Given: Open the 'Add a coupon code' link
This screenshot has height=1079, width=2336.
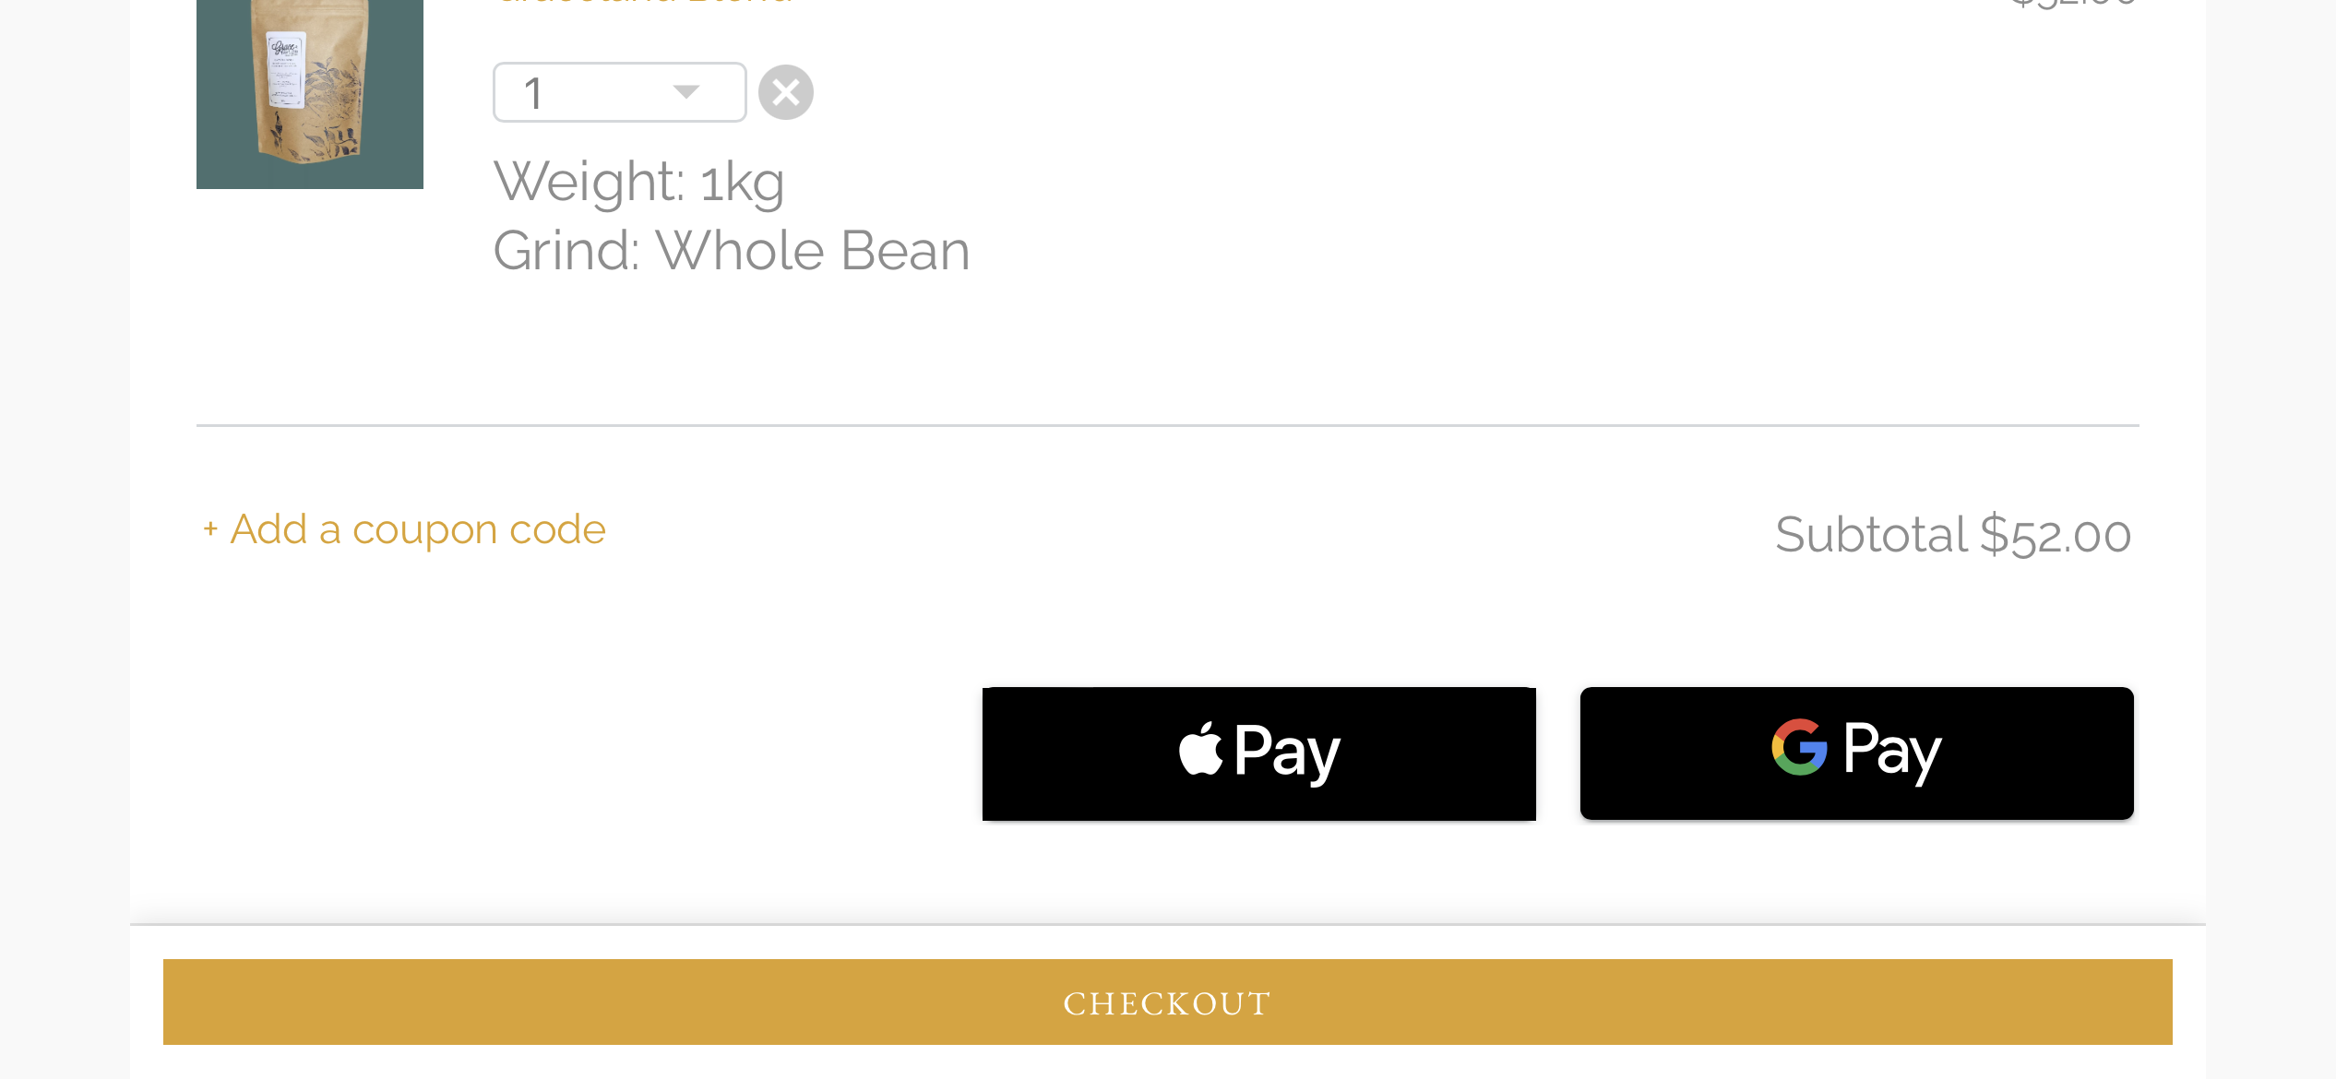Looking at the screenshot, I should [x=404, y=529].
